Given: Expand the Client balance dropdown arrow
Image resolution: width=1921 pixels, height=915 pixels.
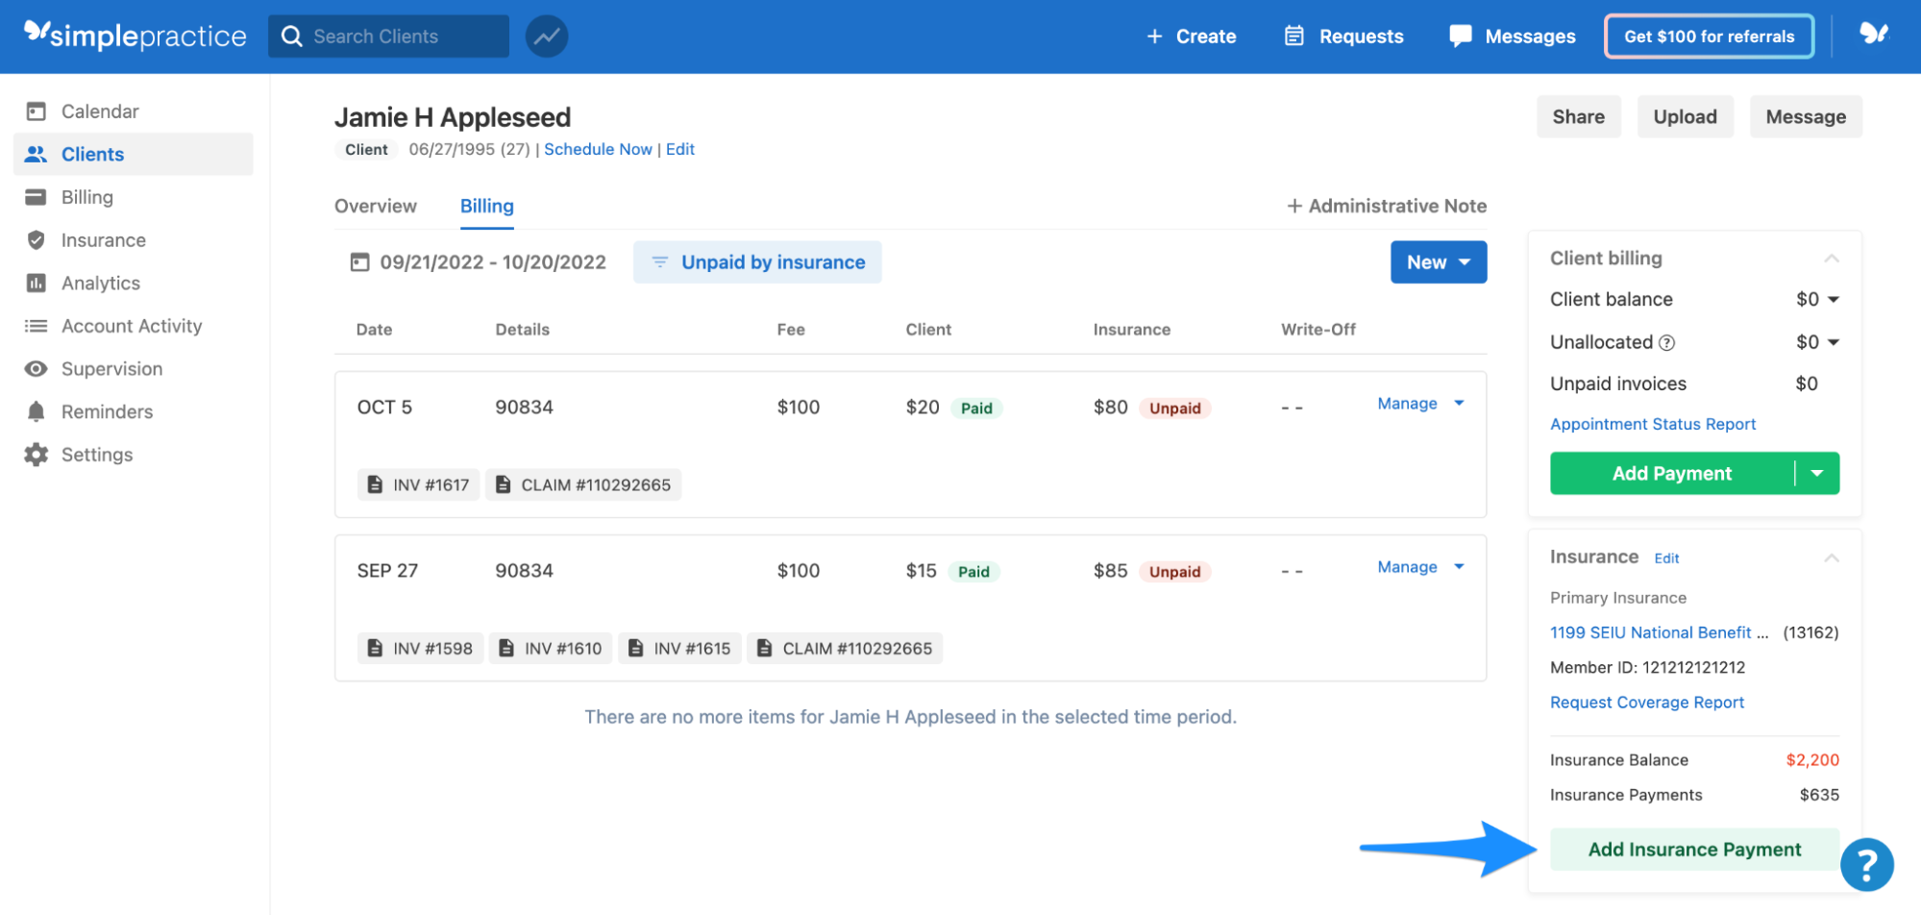Looking at the screenshot, I should tap(1834, 299).
